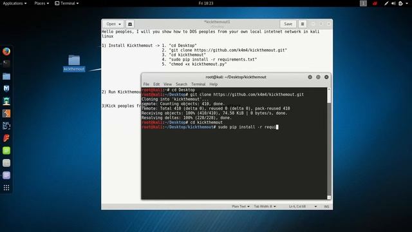Click the "sudo pip install -r requi" command line
The image size is (412, 232).
[x=210, y=127]
